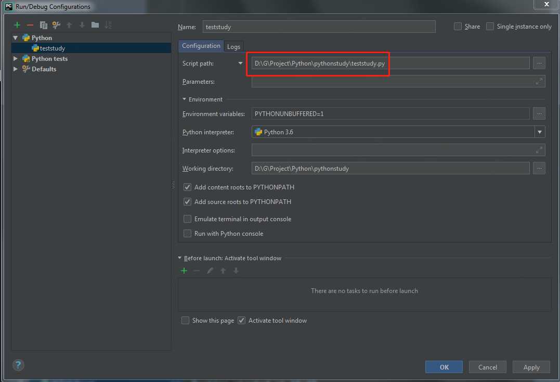The image size is (560, 382).
Task: Browse for script path with ellipsis button
Action: (x=539, y=63)
